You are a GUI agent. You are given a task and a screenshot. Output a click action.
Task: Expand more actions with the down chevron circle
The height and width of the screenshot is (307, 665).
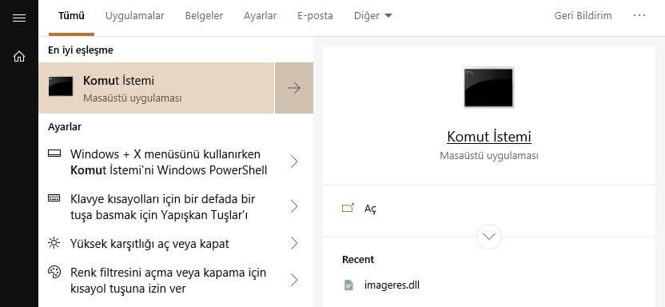pyautogui.click(x=489, y=236)
